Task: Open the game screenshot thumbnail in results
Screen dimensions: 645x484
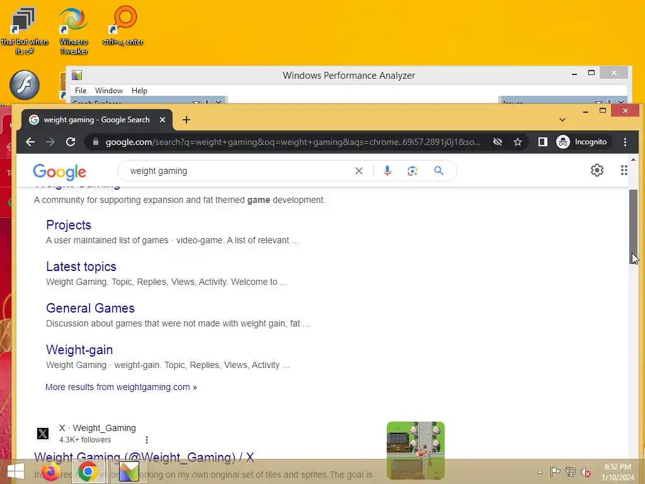Action: 416,450
